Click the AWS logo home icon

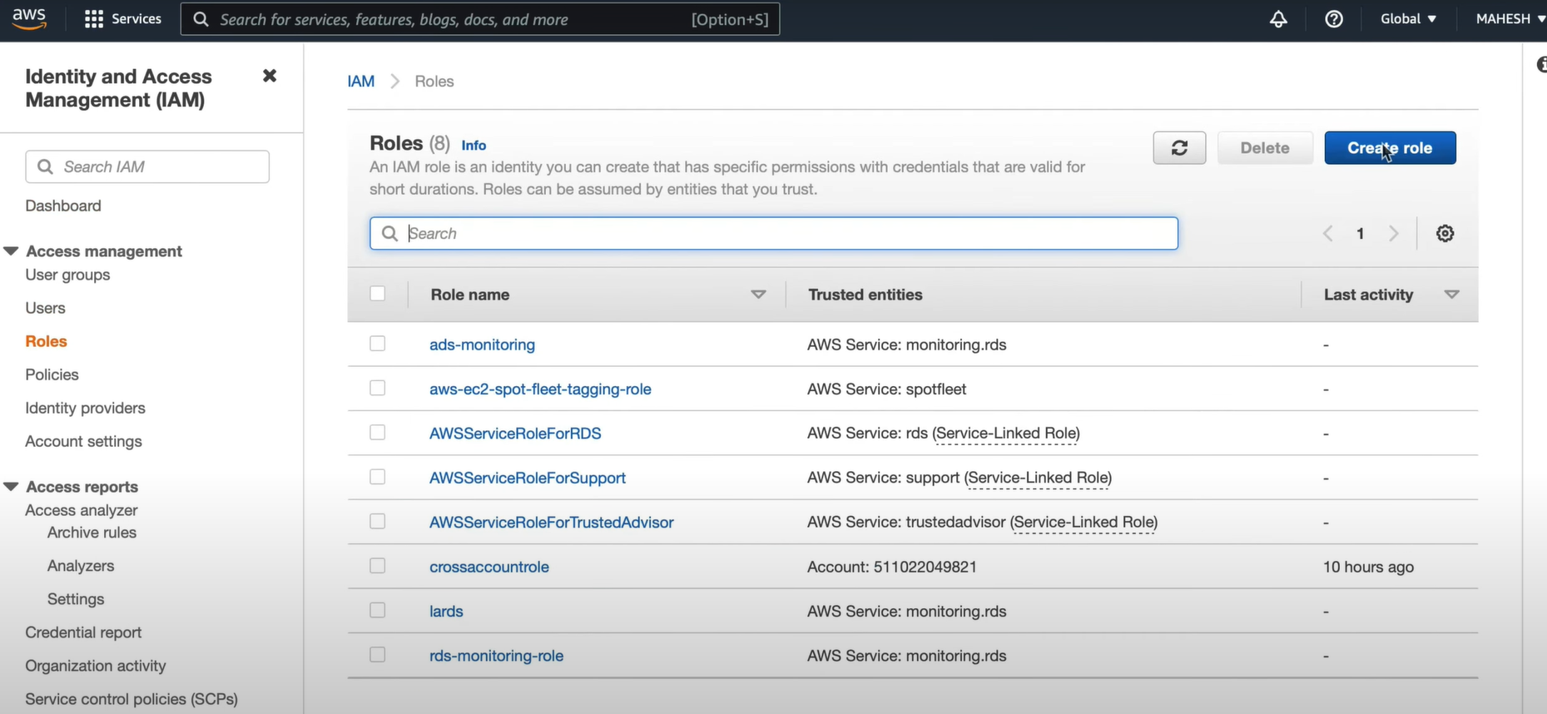(29, 19)
